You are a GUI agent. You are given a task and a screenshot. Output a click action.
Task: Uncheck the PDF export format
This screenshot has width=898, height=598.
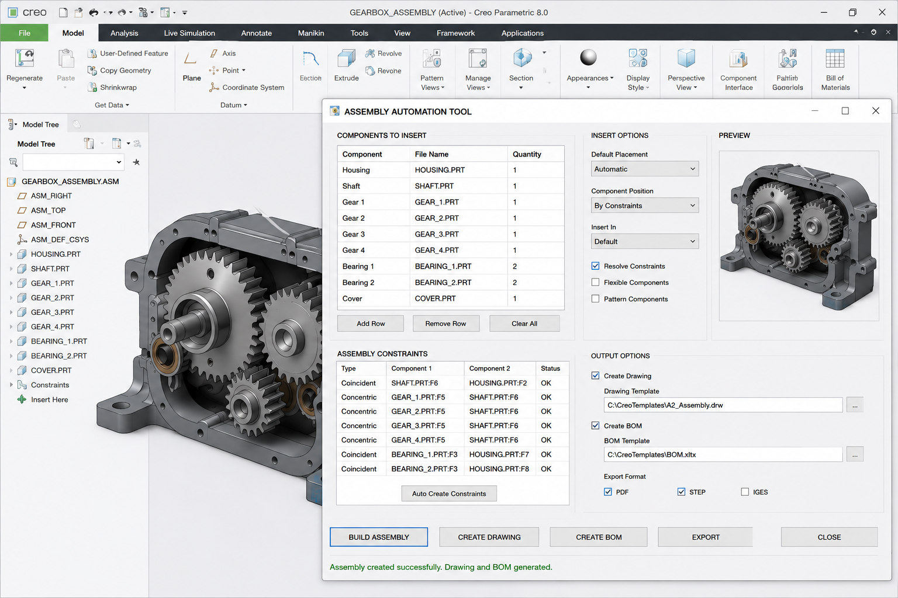tap(608, 492)
